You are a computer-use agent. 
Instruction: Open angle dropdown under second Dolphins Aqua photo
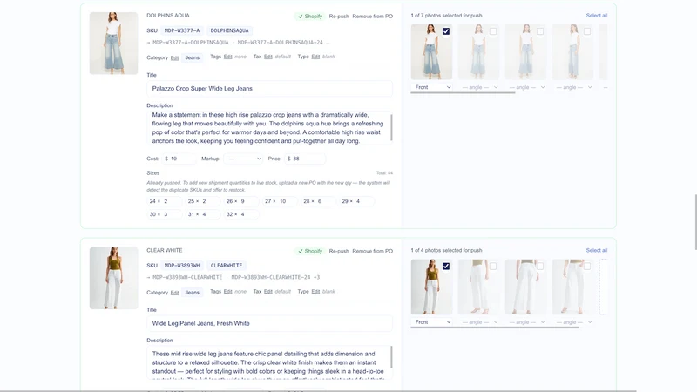(478, 87)
